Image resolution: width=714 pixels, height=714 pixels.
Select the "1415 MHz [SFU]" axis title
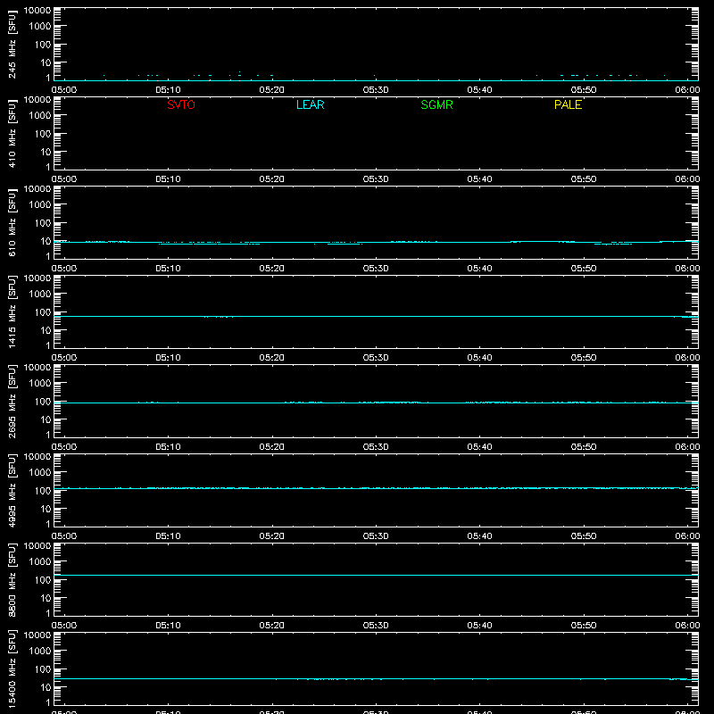[x=12, y=312]
